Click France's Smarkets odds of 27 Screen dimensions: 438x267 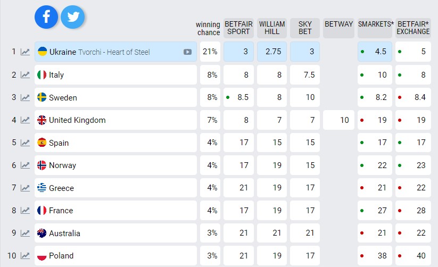pos(375,211)
